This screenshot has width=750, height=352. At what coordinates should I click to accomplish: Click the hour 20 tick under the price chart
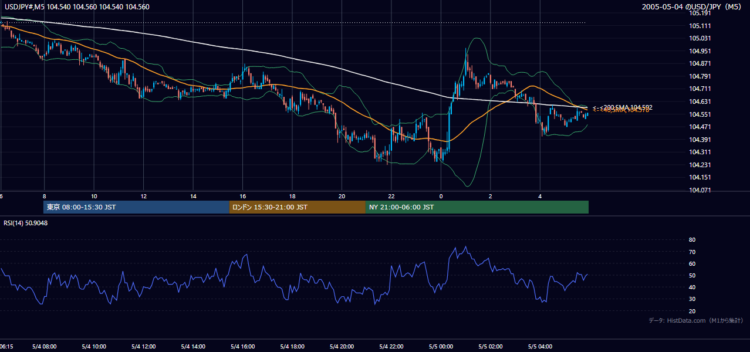[342, 196]
